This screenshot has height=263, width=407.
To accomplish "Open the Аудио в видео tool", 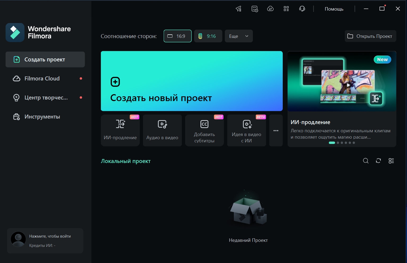I will coord(162,130).
